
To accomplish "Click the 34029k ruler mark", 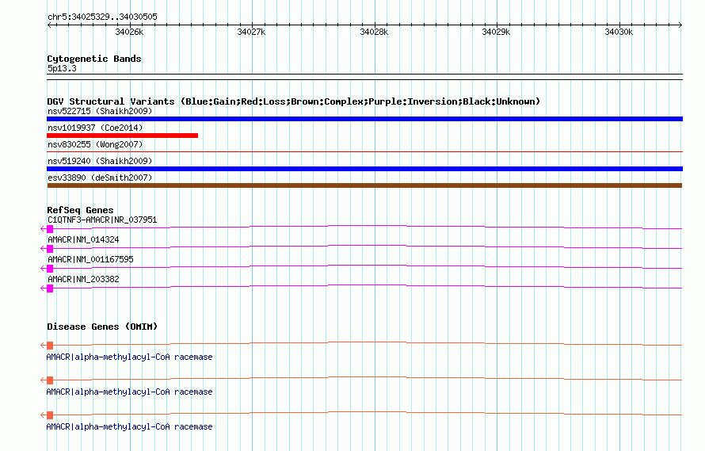I will tap(496, 32).
